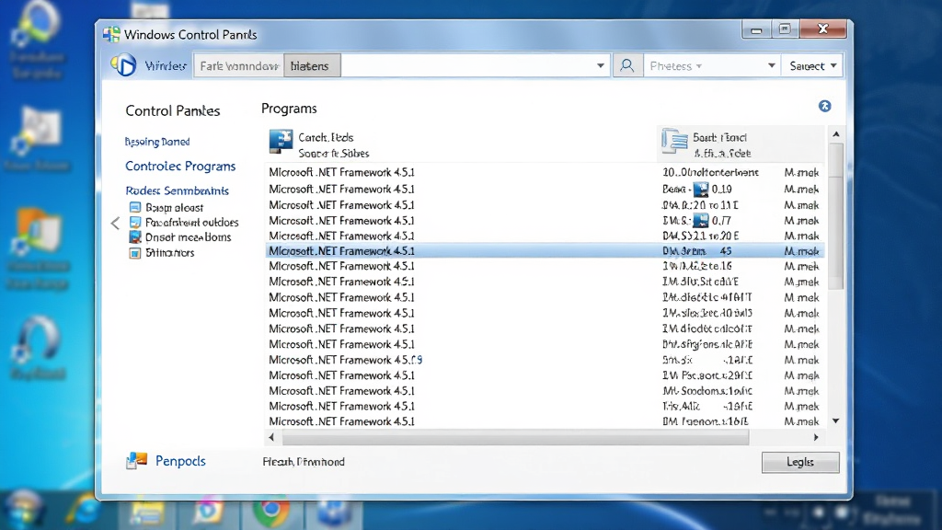
Task: Click the Carch Eteds program icon
Action: (281, 142)
